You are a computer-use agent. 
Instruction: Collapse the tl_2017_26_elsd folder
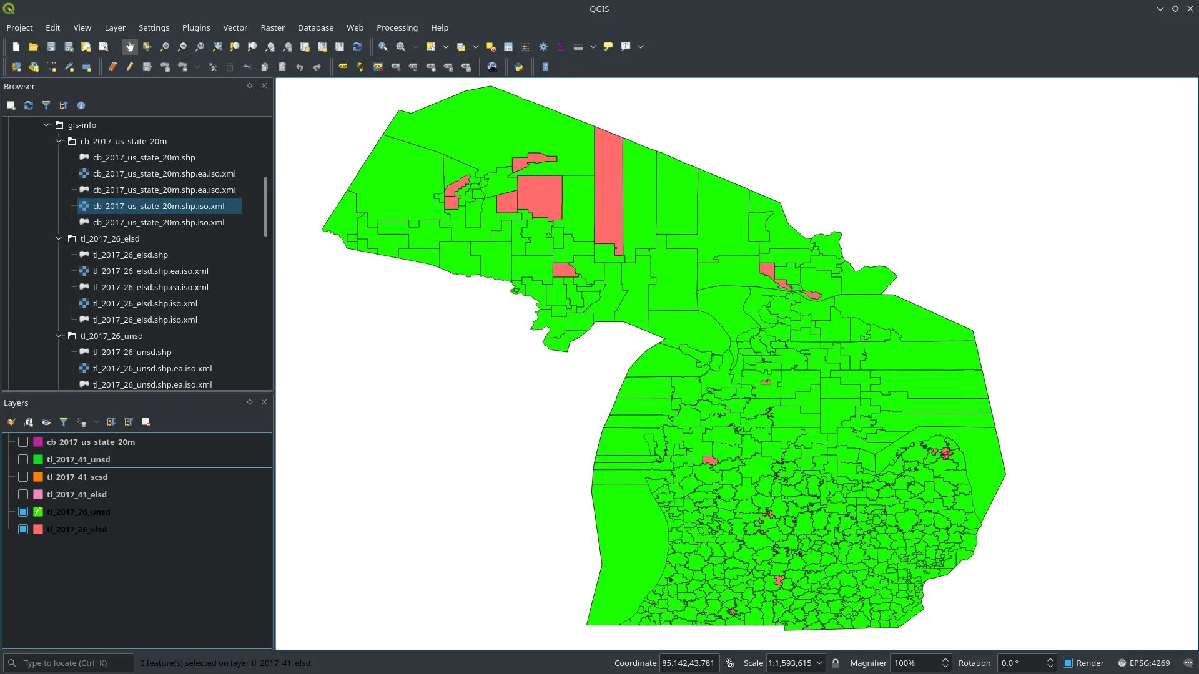tap(59, 238)
